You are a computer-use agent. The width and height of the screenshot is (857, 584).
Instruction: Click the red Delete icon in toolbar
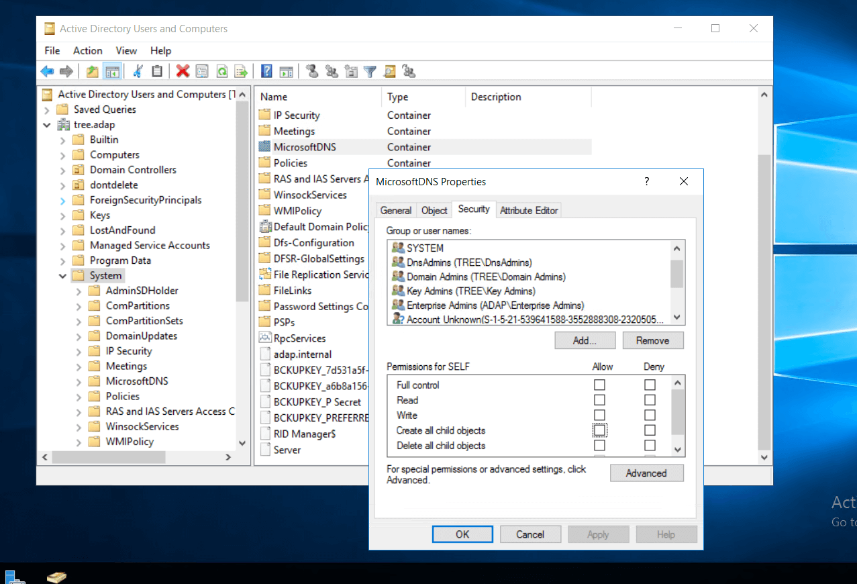[183, 71]
